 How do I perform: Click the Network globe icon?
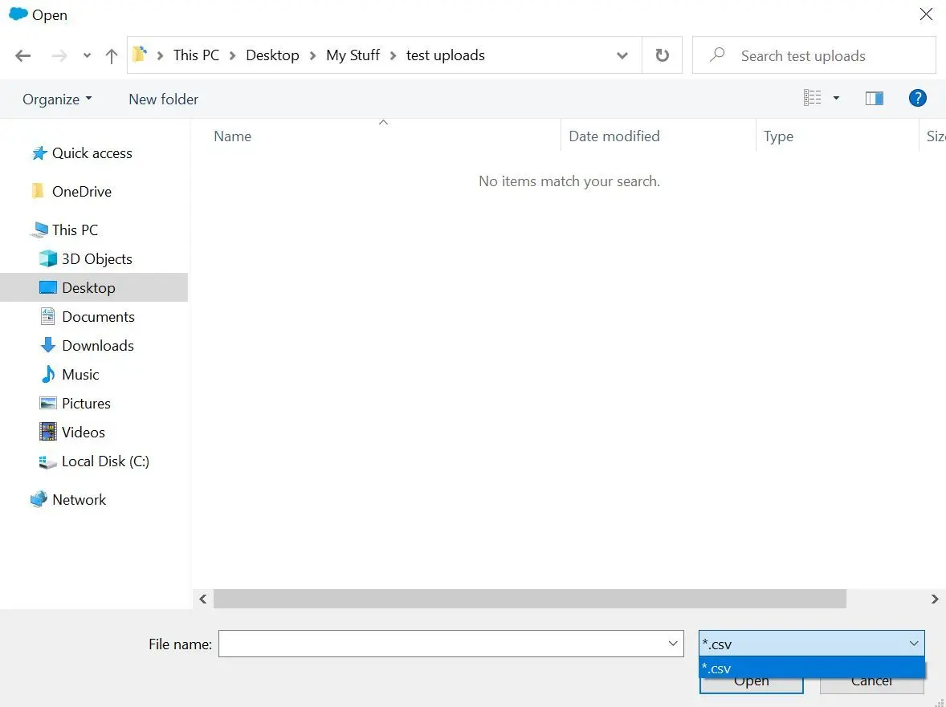(x=39, y=499)
